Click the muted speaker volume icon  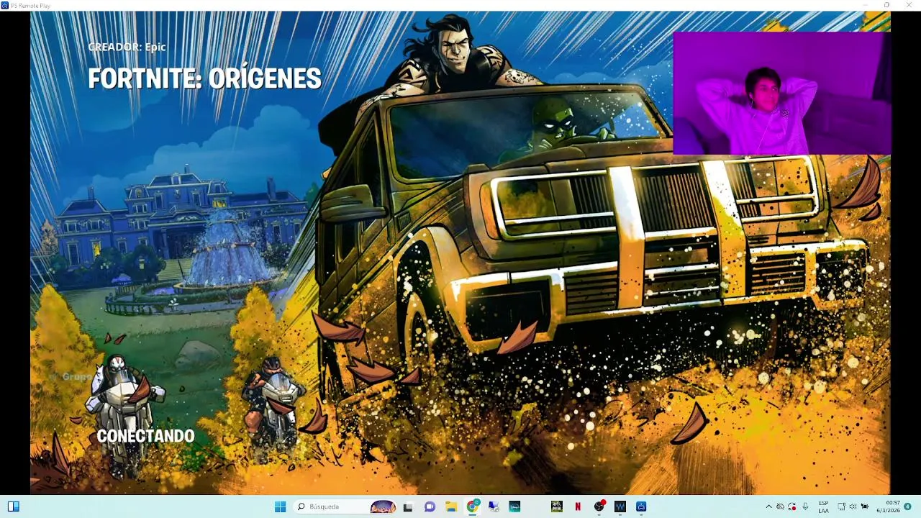[853, 506]
